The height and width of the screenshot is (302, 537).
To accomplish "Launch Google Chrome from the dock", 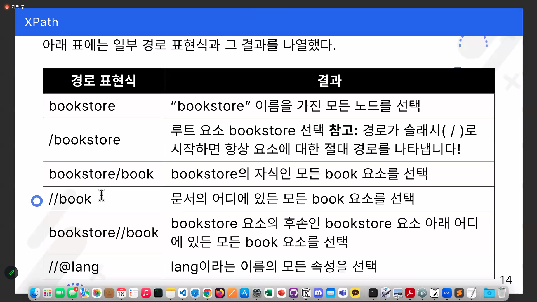I will tap(207, 293).
